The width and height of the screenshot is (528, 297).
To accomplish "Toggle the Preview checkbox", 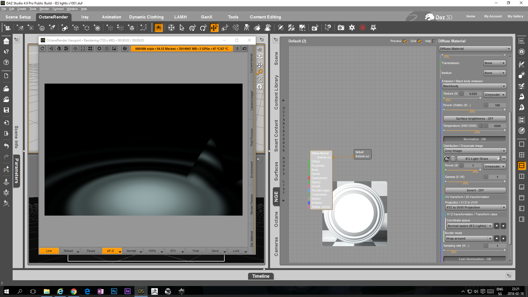I will pos(405,41).
